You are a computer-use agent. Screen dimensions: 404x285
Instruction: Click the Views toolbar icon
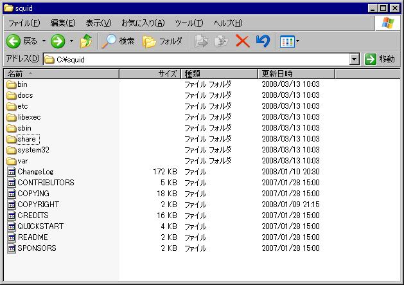pos(287,41)
